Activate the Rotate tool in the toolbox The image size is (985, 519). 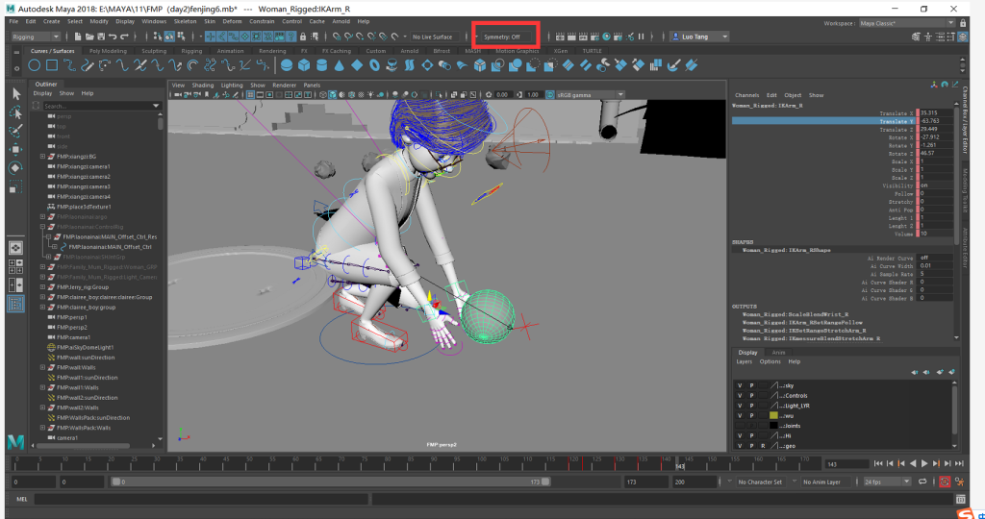16,167
